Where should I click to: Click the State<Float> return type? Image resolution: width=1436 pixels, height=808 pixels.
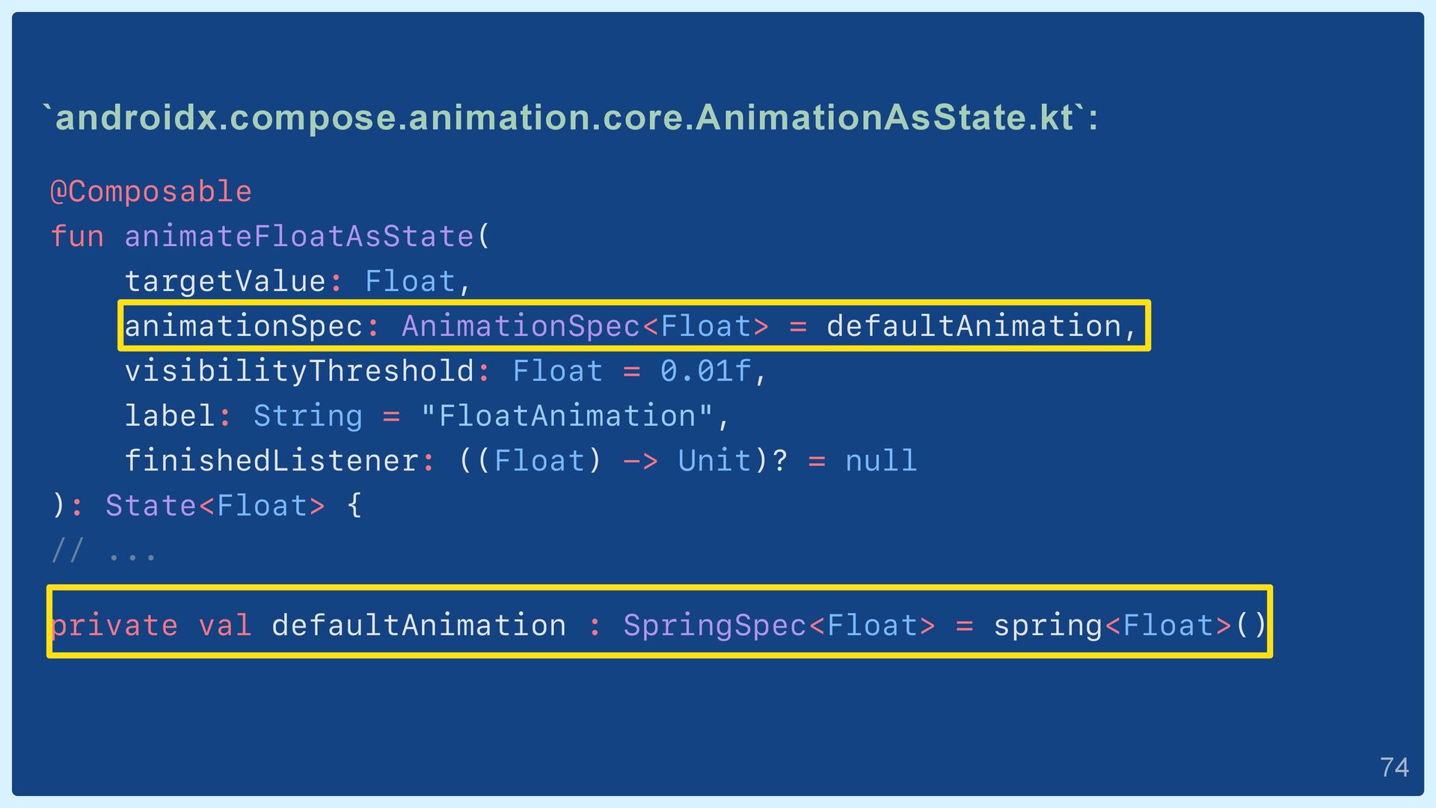coord(215,506)
